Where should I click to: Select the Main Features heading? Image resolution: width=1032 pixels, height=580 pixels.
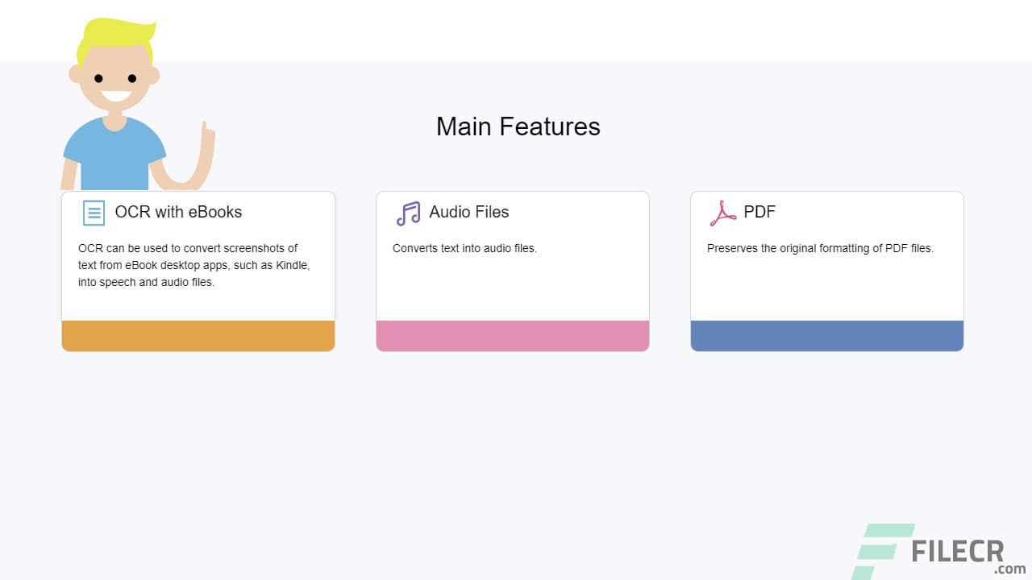pos(518,126)
